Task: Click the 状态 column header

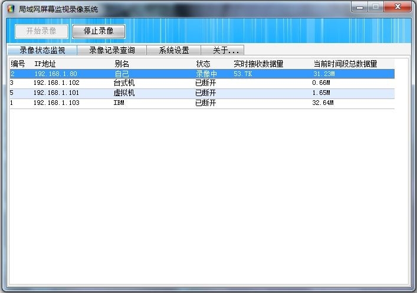Action: coord(203,64)
